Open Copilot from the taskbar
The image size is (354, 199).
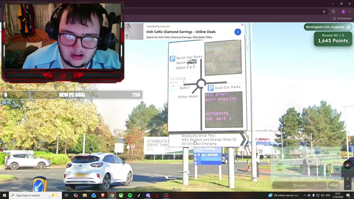coord(76,195)
